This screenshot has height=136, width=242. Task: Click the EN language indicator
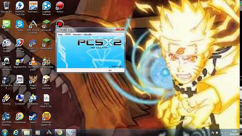tap(204, 132)
